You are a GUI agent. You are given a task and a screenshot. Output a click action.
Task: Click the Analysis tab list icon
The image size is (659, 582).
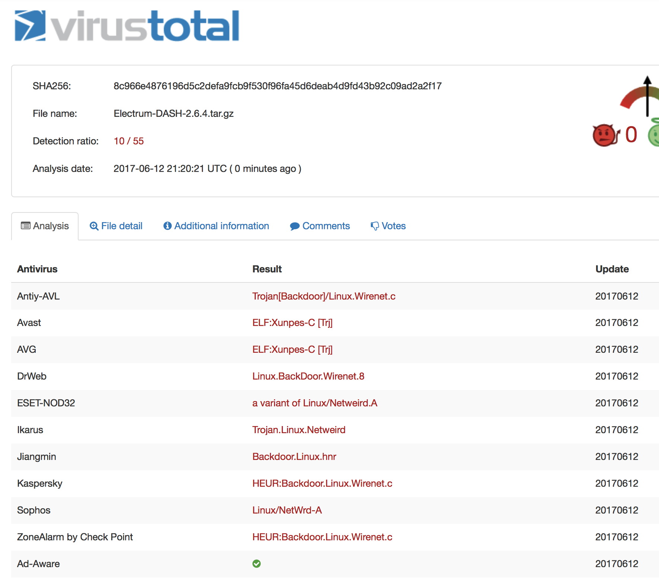point(26,226)
